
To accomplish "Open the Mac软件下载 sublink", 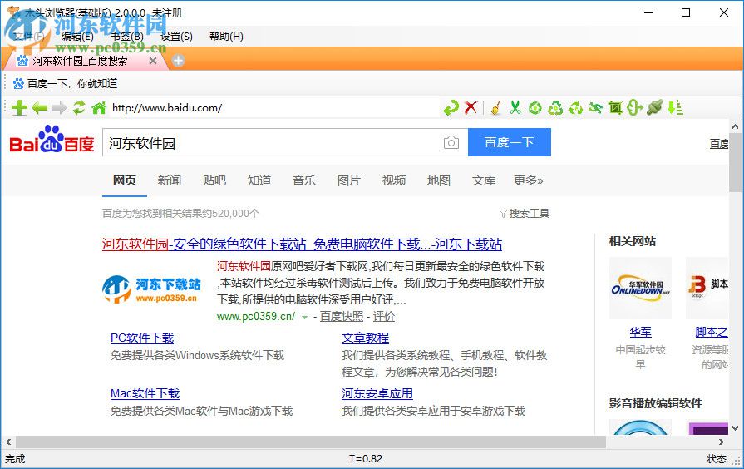I will (x=145, y=393).
